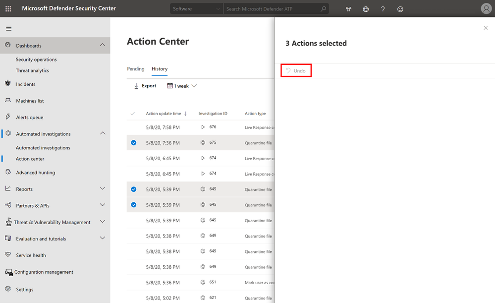Screen dimensions: 495x303
Task: Click the Dashboards gauge icon
Action: coord(8,45)
